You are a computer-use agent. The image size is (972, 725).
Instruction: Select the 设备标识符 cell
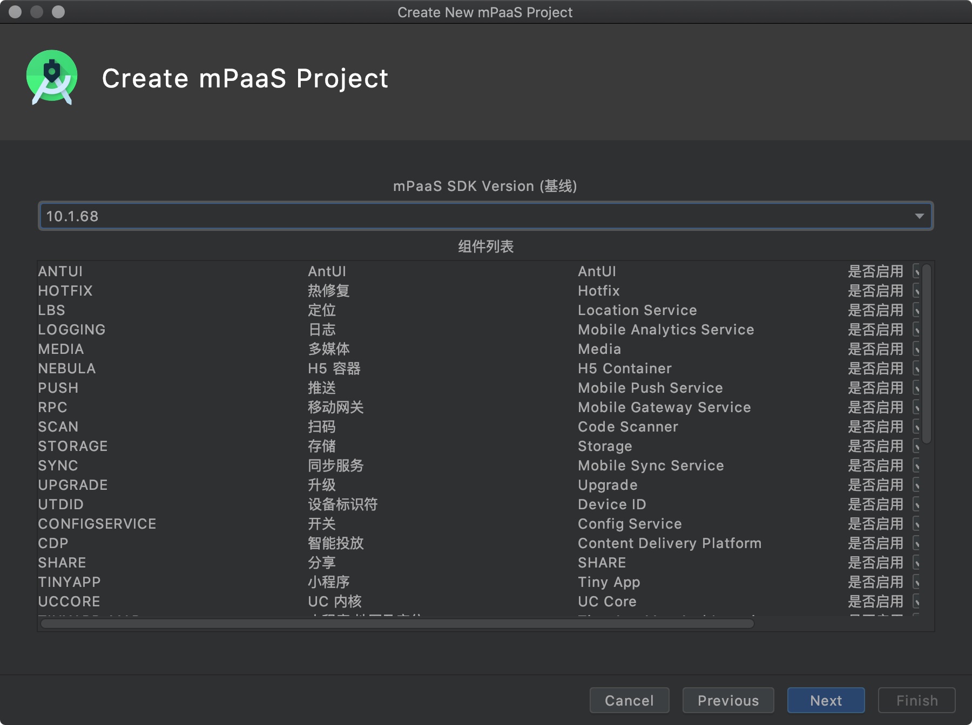pos(343,504)
